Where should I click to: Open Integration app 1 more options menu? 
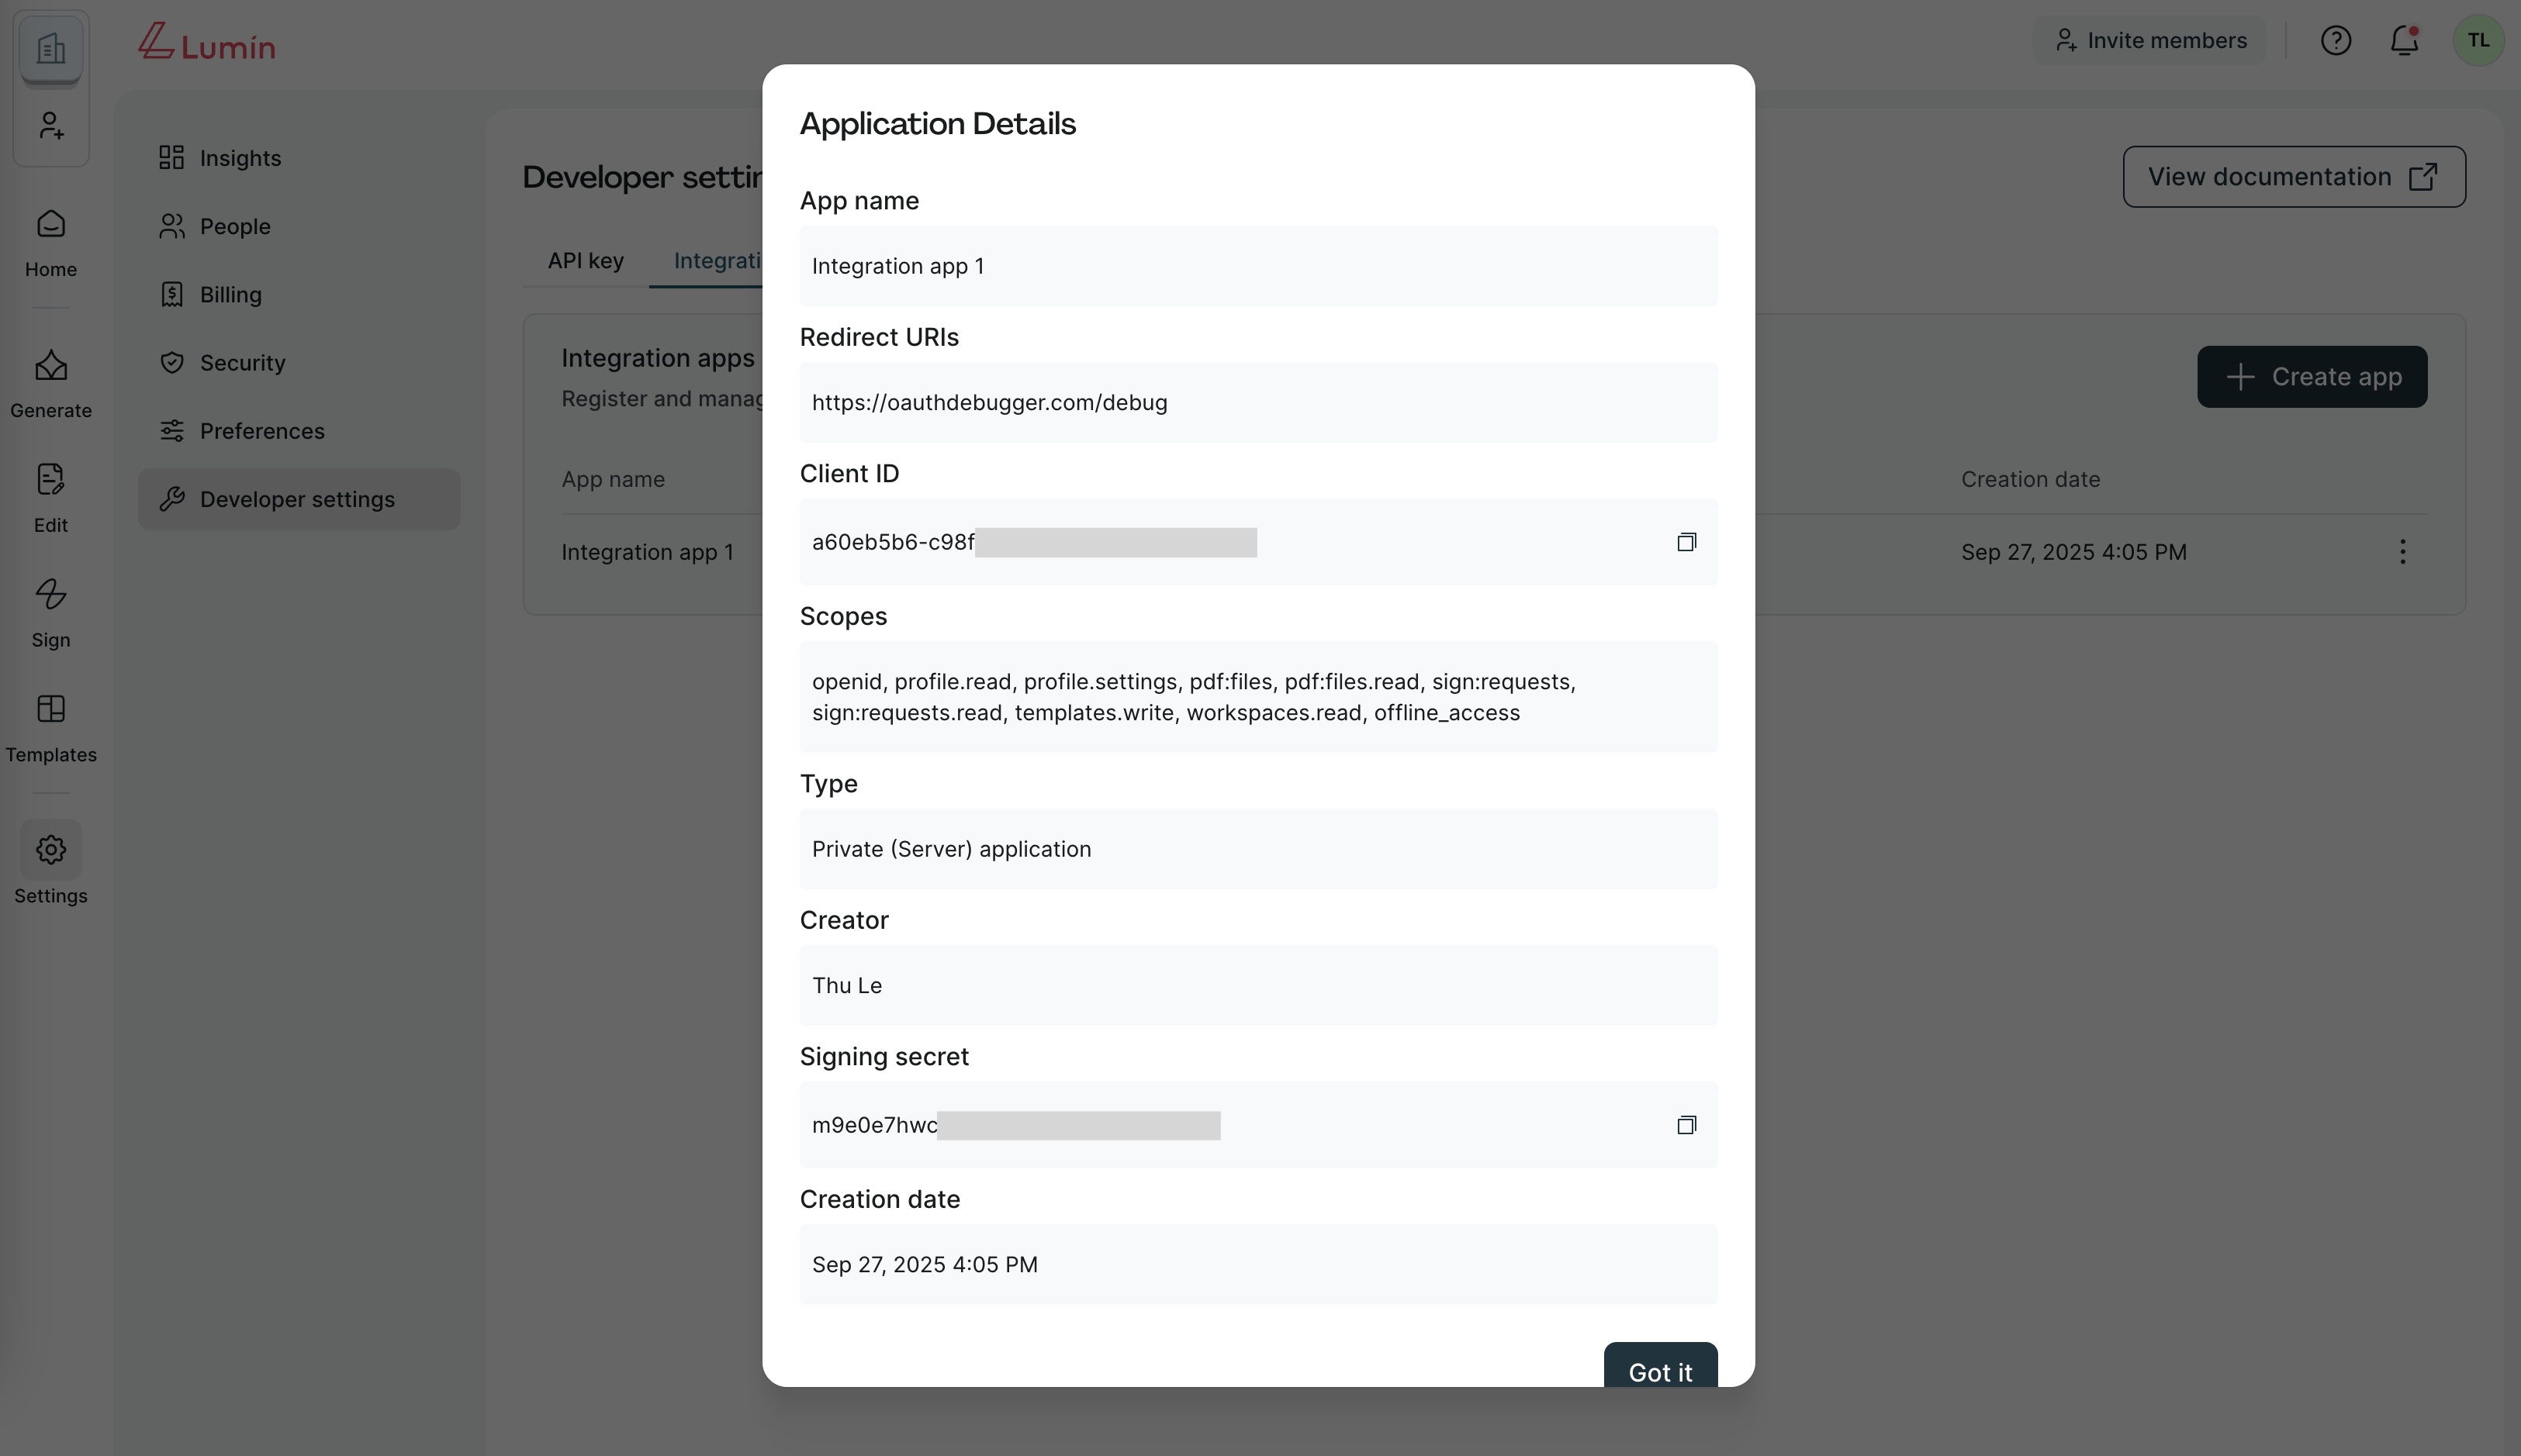(x=2402, y=552)
